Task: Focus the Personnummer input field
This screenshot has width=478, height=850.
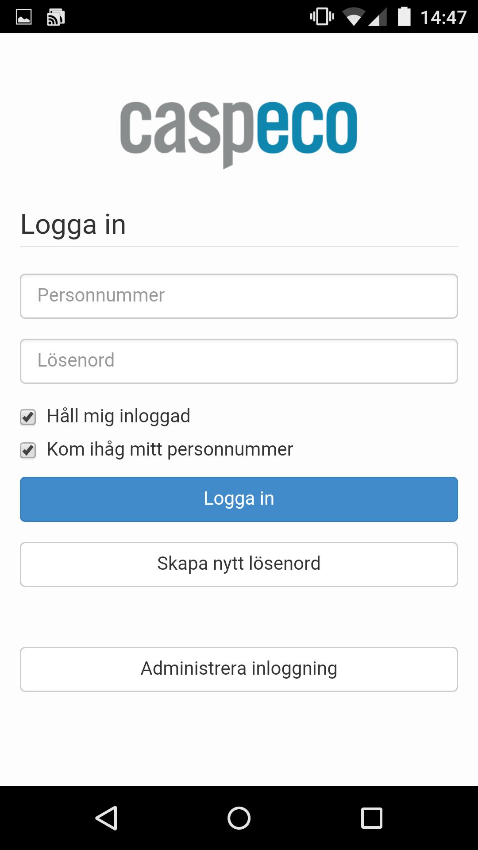Action: (239, 296)
